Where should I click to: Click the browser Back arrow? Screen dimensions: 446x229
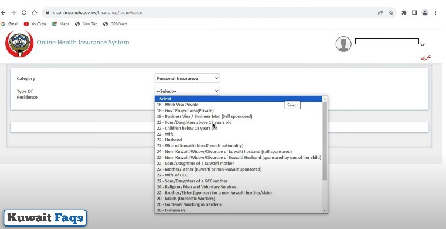pos(3,12)
